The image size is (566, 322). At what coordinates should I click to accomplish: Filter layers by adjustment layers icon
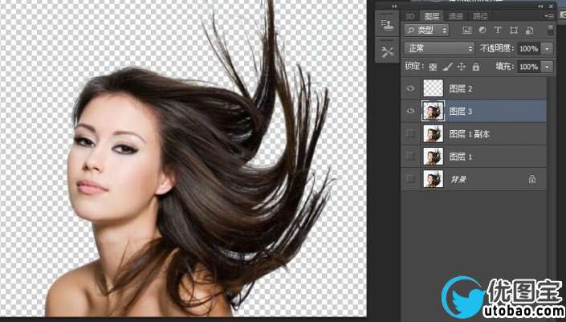[x=483, y=31]
